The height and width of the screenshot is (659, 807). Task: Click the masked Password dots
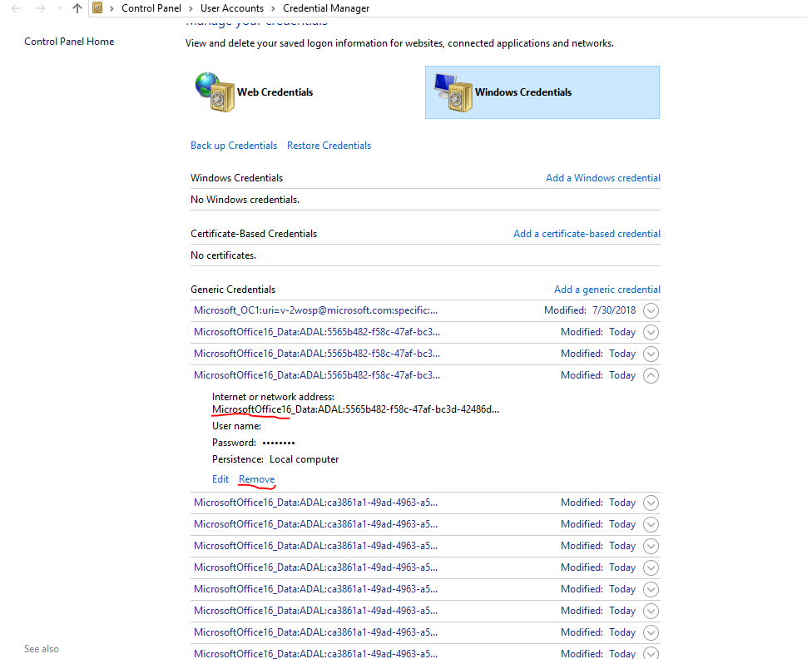tap(279, 443)
